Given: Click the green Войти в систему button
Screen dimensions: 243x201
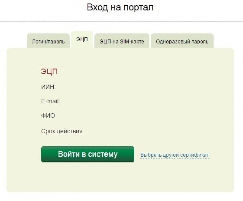Looking at the screenshot, I should (x=88, y=154).
